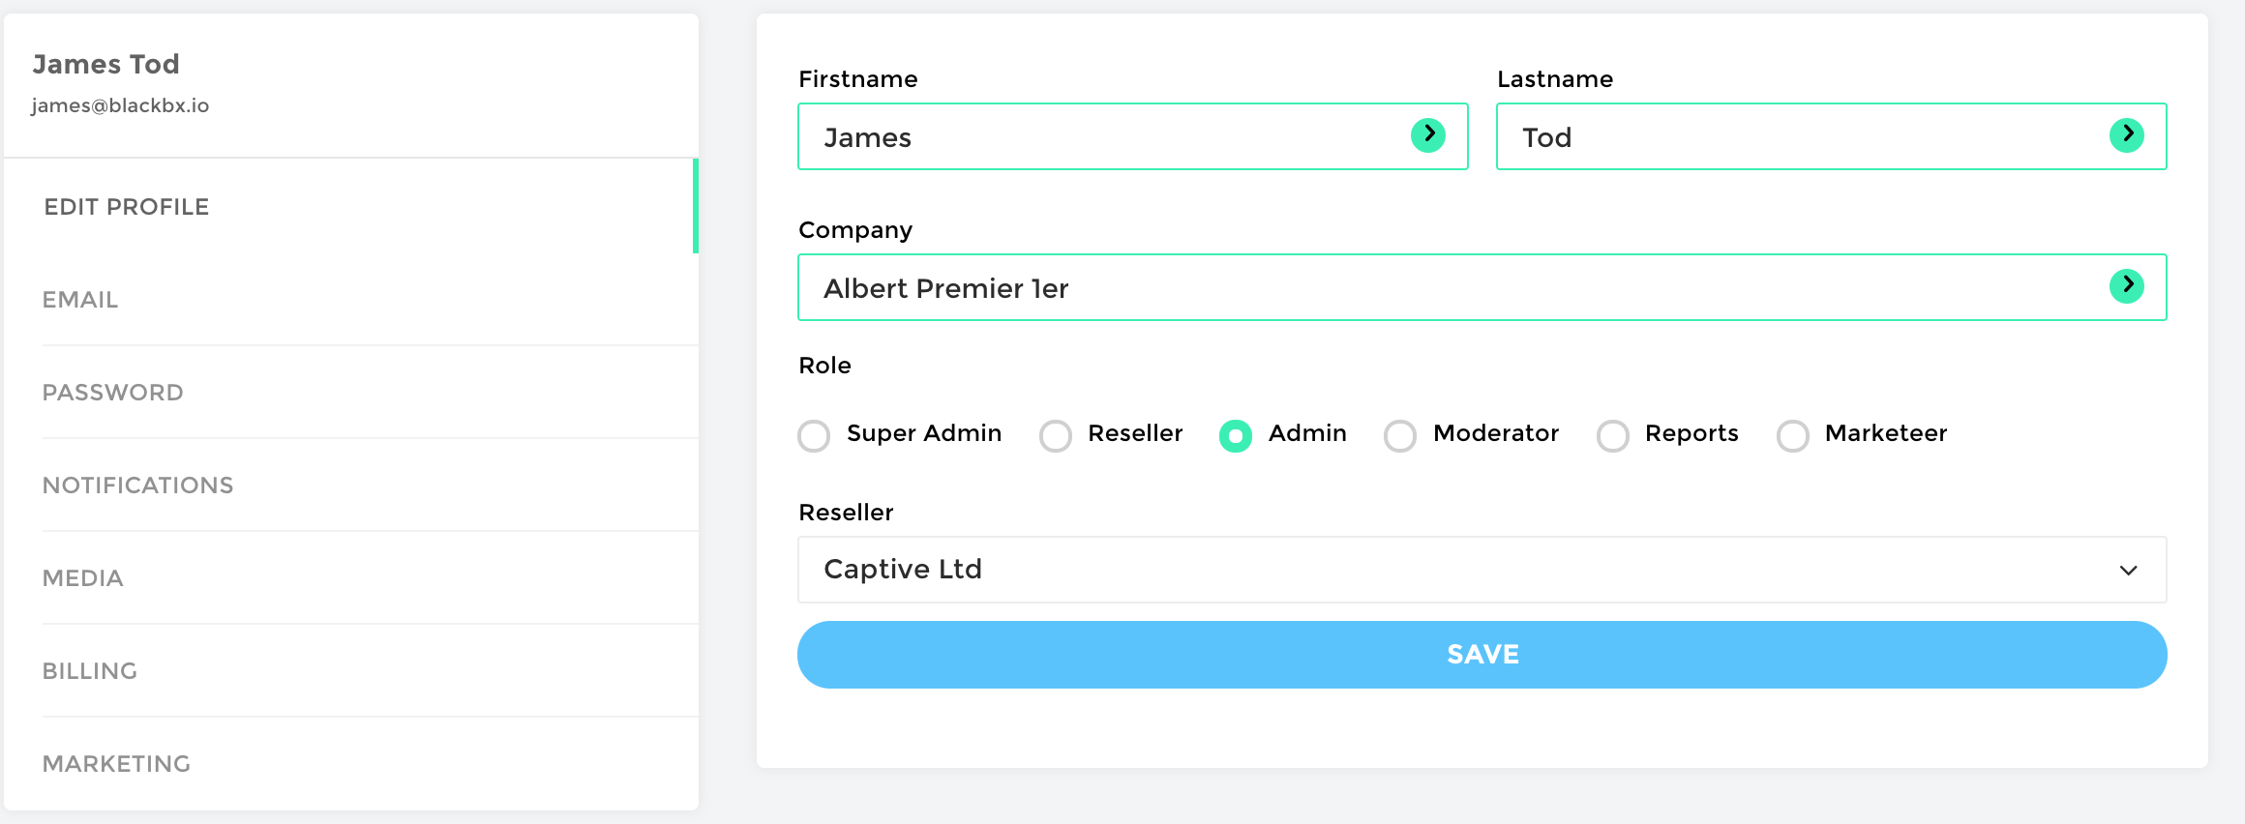Choose the Marketeer role
Viewport: 2245px width, 824px height.
1793,435
